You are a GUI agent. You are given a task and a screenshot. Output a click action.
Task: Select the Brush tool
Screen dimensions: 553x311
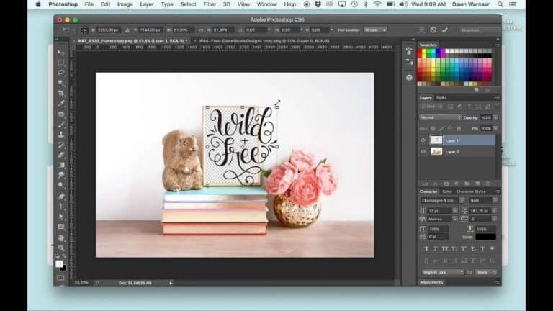click(x=61, y=125)
